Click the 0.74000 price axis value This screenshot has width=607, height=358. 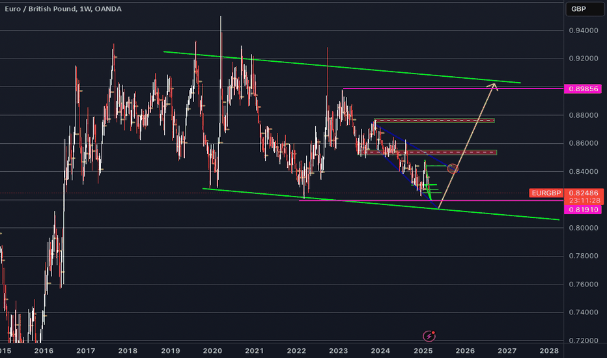(x=584, y=312)
